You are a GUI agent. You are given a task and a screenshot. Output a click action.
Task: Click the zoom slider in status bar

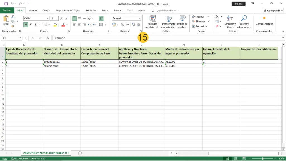pyautogui.click(x=263, y=158)
